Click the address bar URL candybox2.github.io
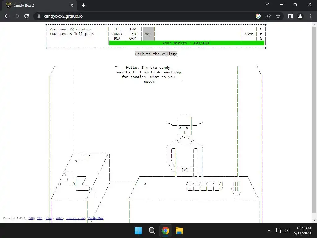This screenshot has height=238, width=317. pyautogui.click(x=63, y=16)
